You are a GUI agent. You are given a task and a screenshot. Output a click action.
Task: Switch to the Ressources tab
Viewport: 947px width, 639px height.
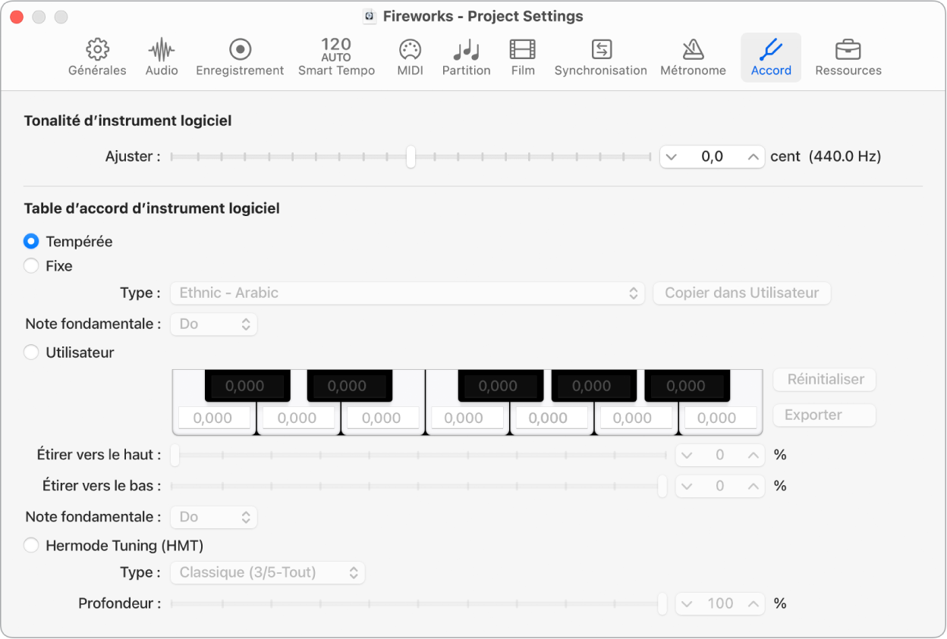848,58
